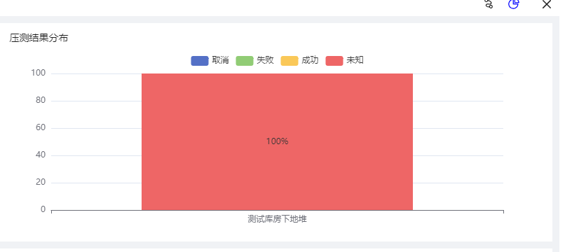Click the blue 取消 legend color swatch

[x=200, y=61]
